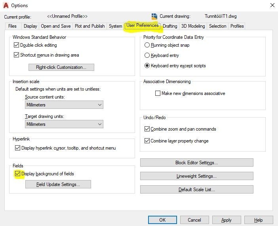
Task: Click Field Update Settings button
Action: (x=58, y=184)
